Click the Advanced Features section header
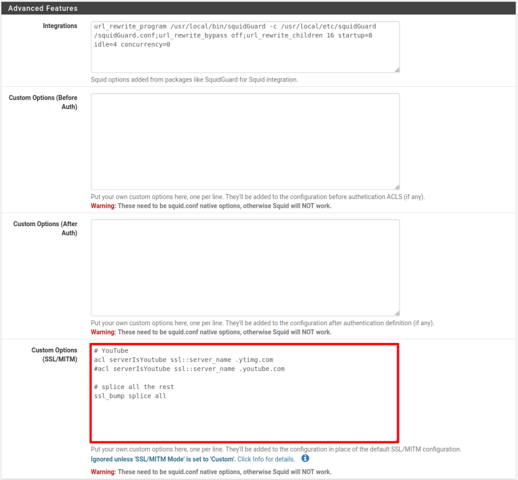Screen dimensions: 518x480 [43, 9]
